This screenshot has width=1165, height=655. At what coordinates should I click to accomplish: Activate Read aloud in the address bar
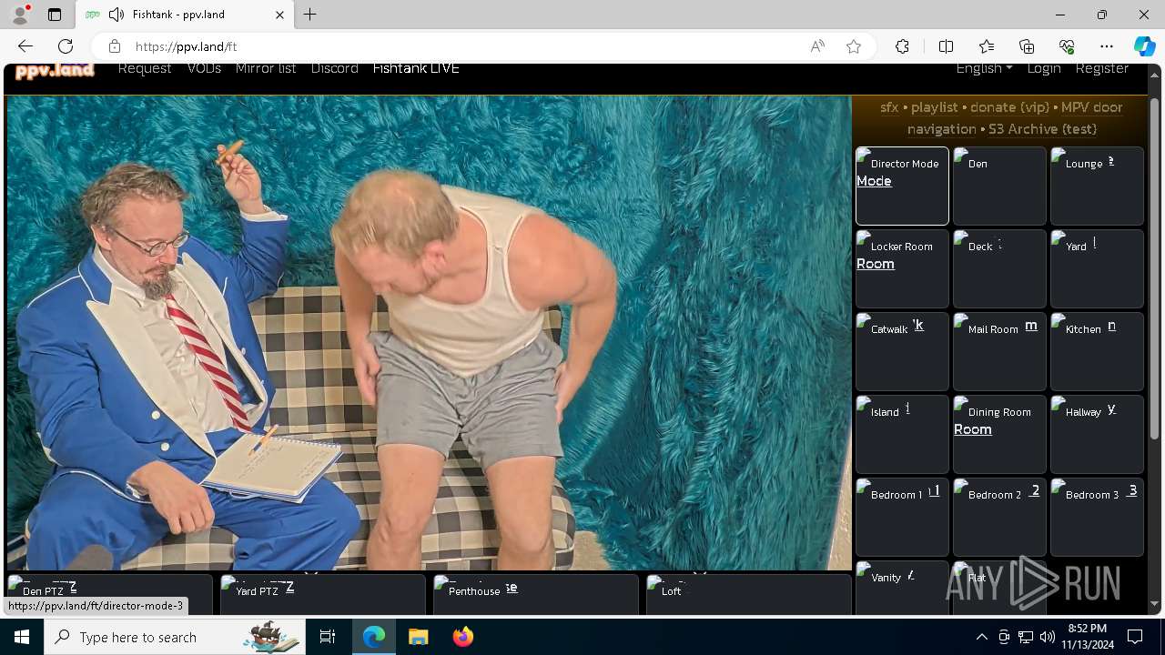pyautogui.click(x=817, y=46)
